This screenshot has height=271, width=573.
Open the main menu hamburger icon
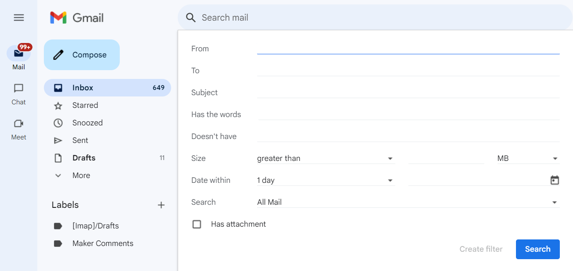[x=18, y=18]
